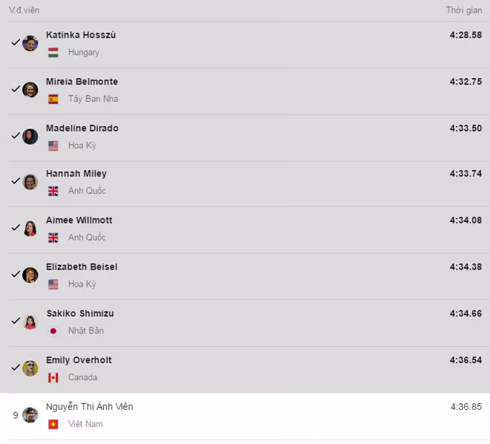
Task: Click the Thời gian column header
Action: coord(464,10)
